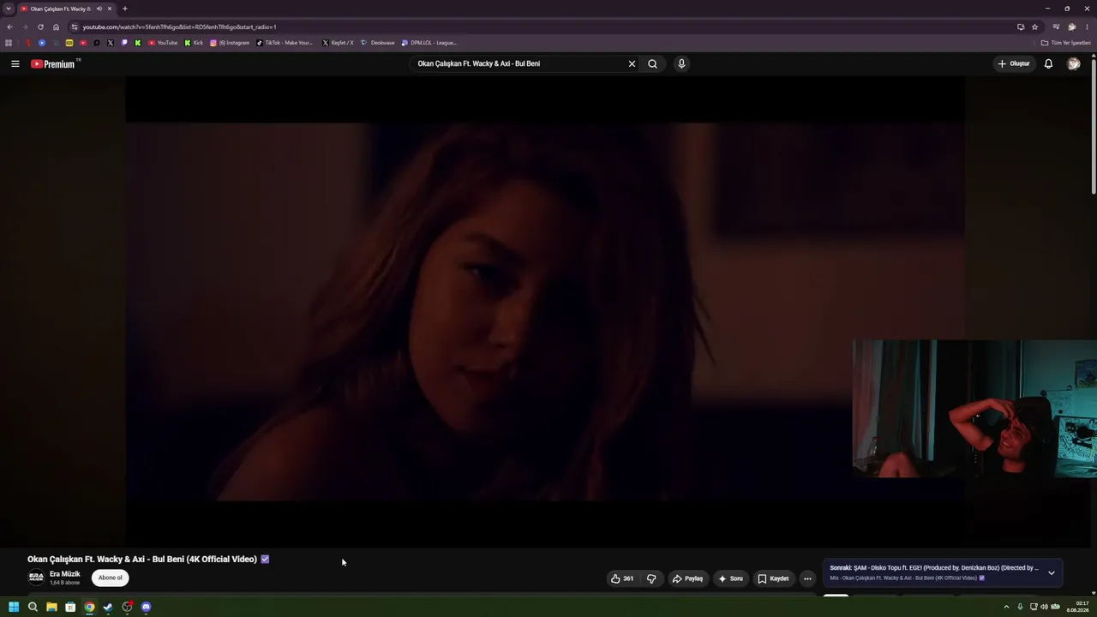The width and height of the screenshot is (1097, 617).
Task: Open a new browser tab
Action: point(125,9)
